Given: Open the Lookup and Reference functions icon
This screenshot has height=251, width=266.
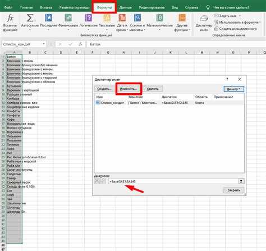Looking at the screenshot, I should (x=137, y=18).
